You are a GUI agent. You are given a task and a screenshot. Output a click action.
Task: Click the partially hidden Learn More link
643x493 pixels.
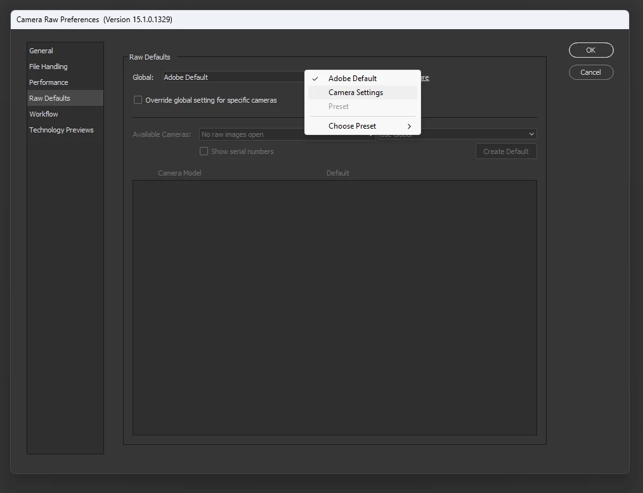(x=424, y=77)
